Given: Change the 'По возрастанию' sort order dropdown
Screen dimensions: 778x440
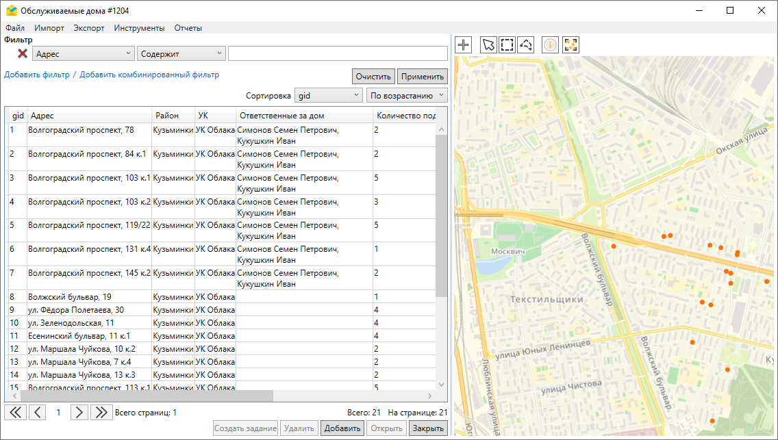Looking at the screenshot, I should click(407, 96).
